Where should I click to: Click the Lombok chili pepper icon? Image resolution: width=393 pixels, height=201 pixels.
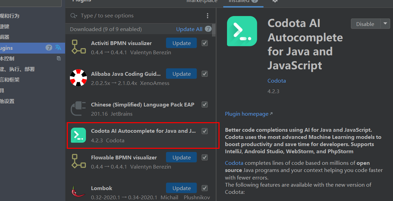coord(78,191)
